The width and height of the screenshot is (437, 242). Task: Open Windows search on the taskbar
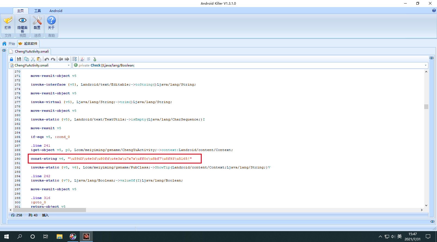[x=20, y=237]
